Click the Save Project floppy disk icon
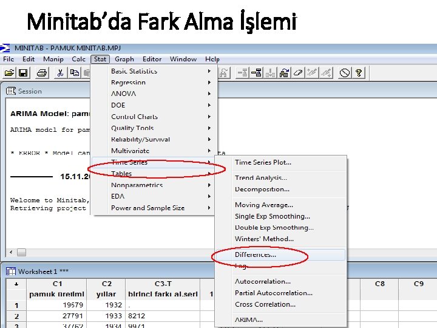The width and height of the screenshot is (437, 328). click(x=23, y=73)
